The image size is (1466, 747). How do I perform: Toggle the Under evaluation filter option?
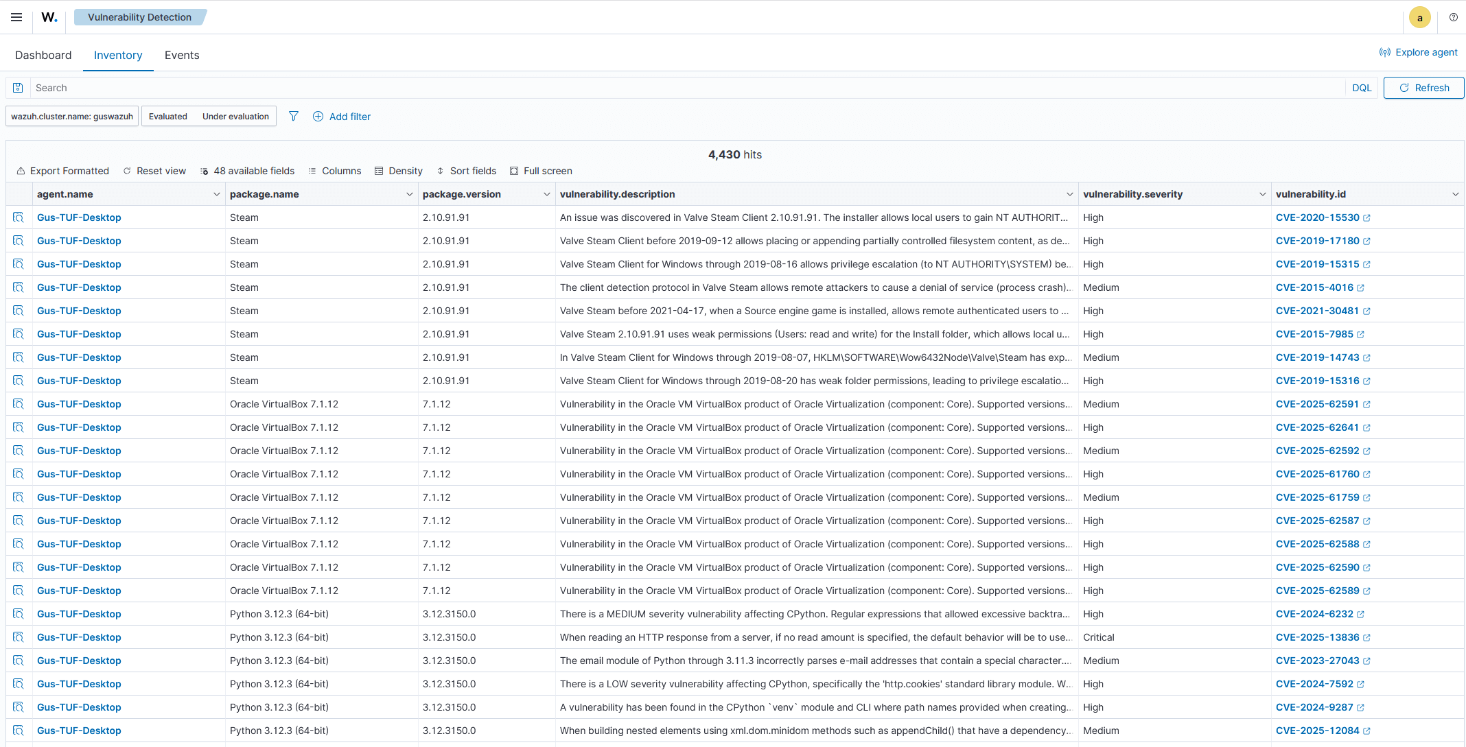pos(235,117)
